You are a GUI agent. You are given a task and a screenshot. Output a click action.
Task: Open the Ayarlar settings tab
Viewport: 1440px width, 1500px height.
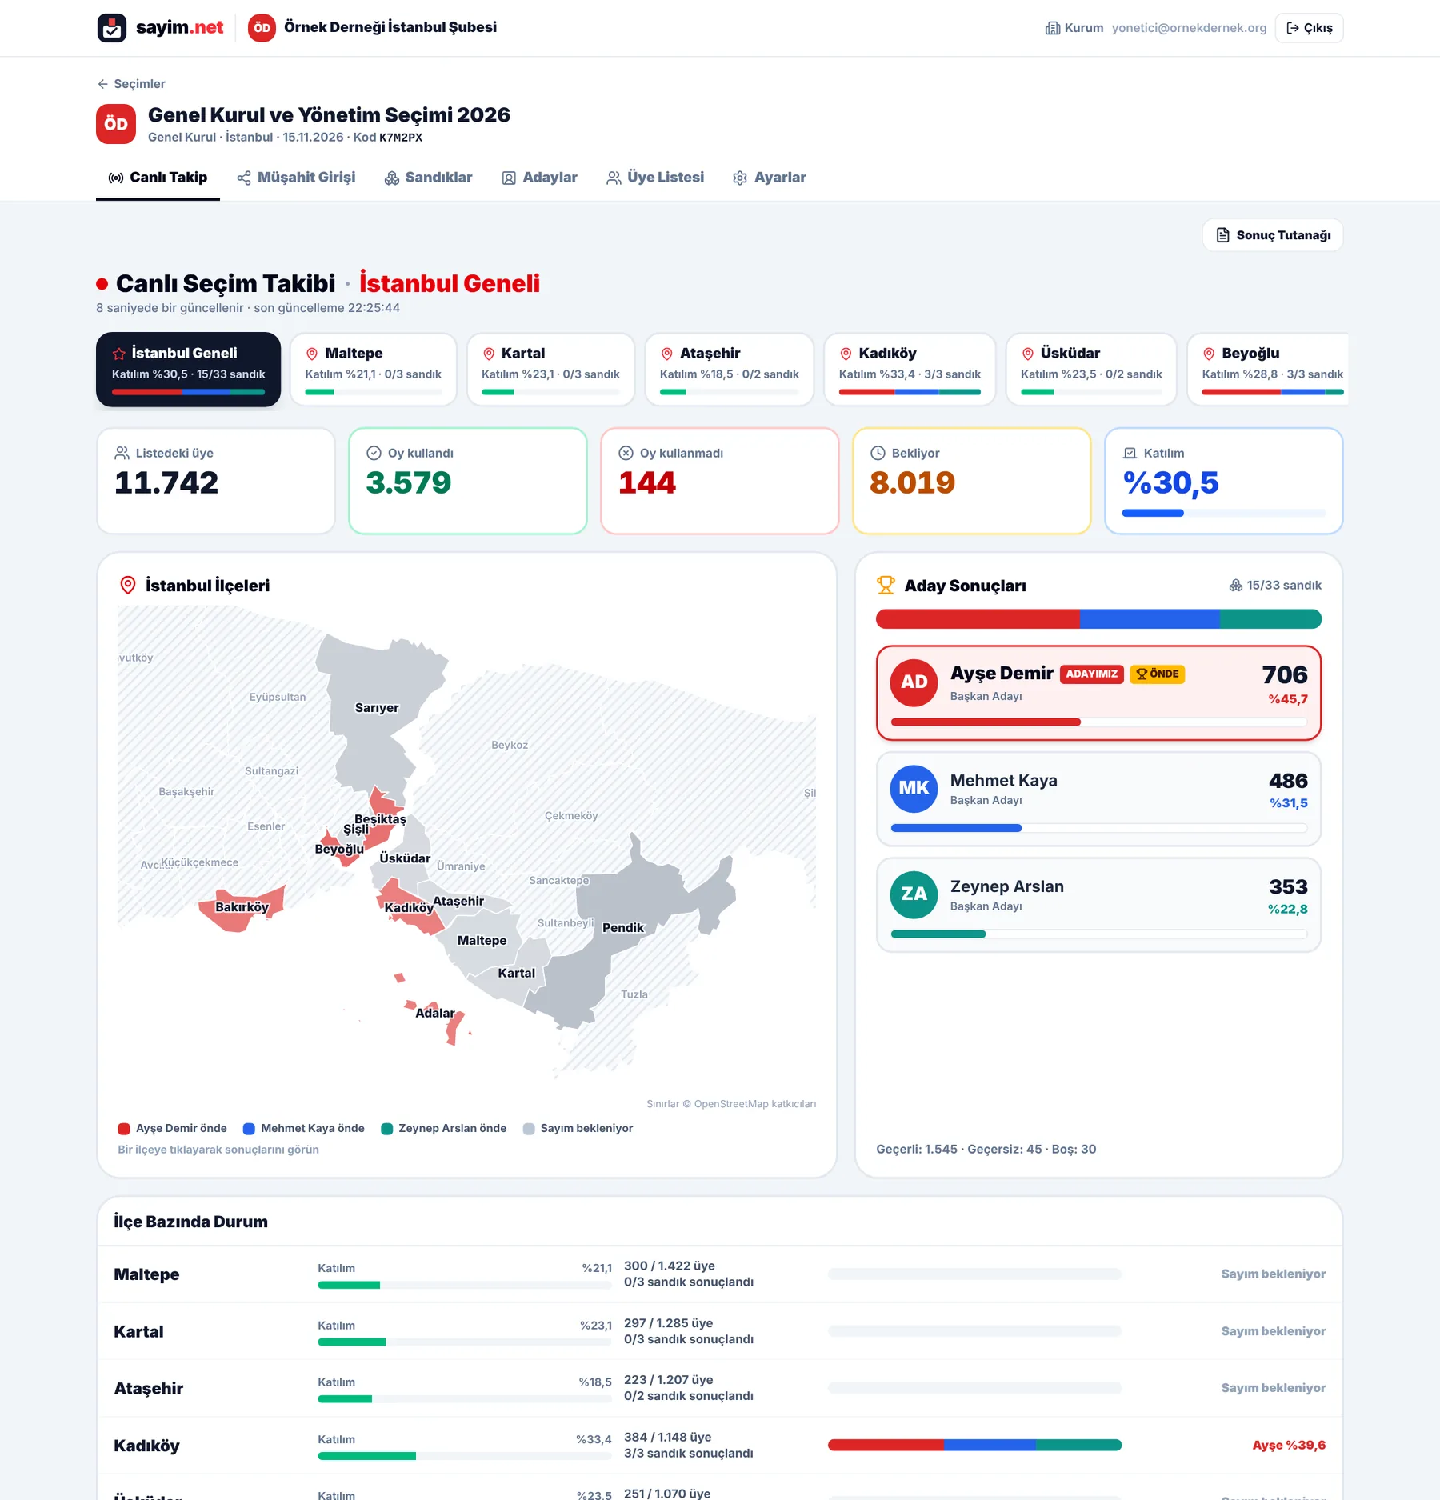pos(769,178)
